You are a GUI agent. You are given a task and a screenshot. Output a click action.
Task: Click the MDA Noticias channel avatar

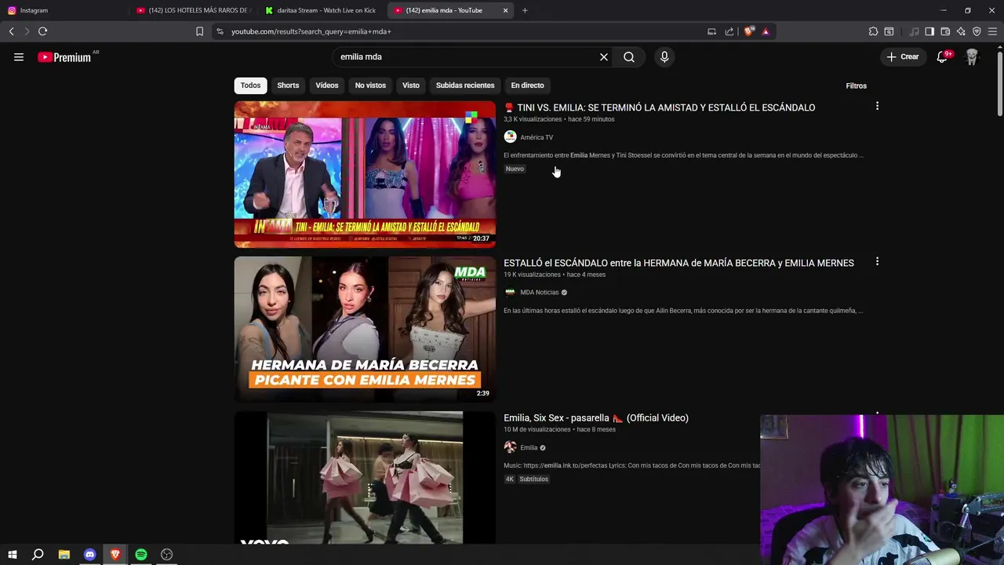point(510,292)
